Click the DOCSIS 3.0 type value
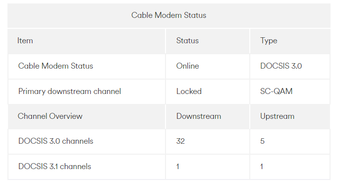Viewport: 337px width, 186px height. 281,66
